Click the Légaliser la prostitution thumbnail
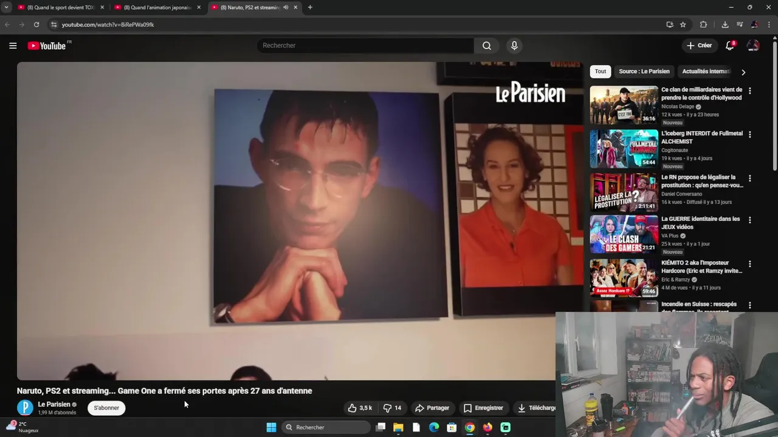Viewport: 778px width, 437px height. [624, 193]
